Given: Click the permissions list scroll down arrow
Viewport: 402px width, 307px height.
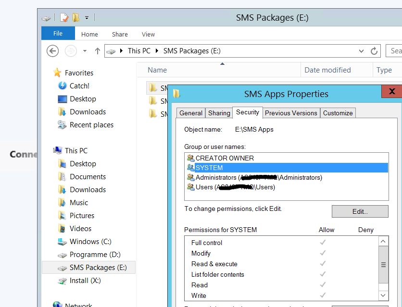Looking at the screenshot, I should tap(383, 295).
